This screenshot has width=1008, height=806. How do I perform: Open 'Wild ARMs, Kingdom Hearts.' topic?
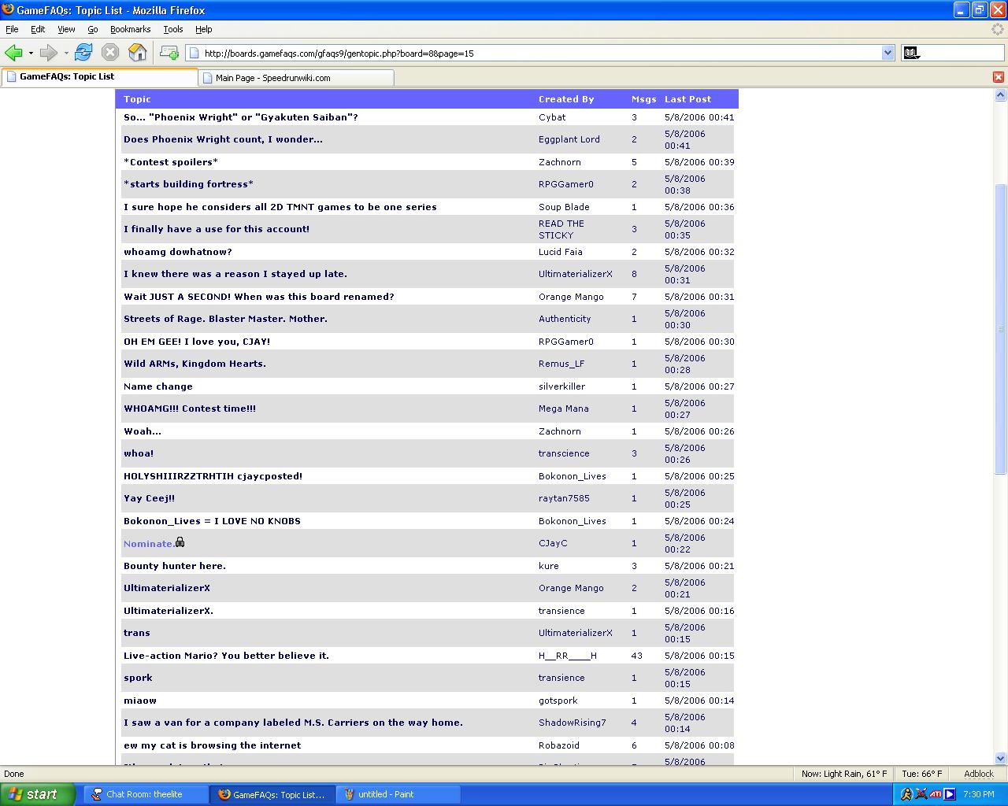[x=195, y=364]
